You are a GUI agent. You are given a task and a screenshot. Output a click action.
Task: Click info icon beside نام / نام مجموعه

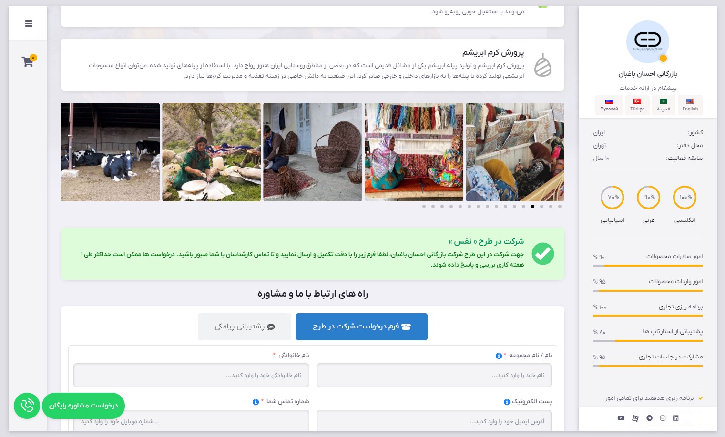(499, 356)
